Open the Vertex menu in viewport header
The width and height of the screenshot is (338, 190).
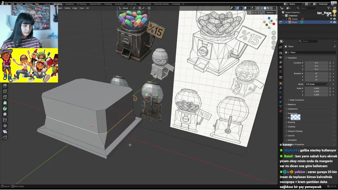click(67, 8)
